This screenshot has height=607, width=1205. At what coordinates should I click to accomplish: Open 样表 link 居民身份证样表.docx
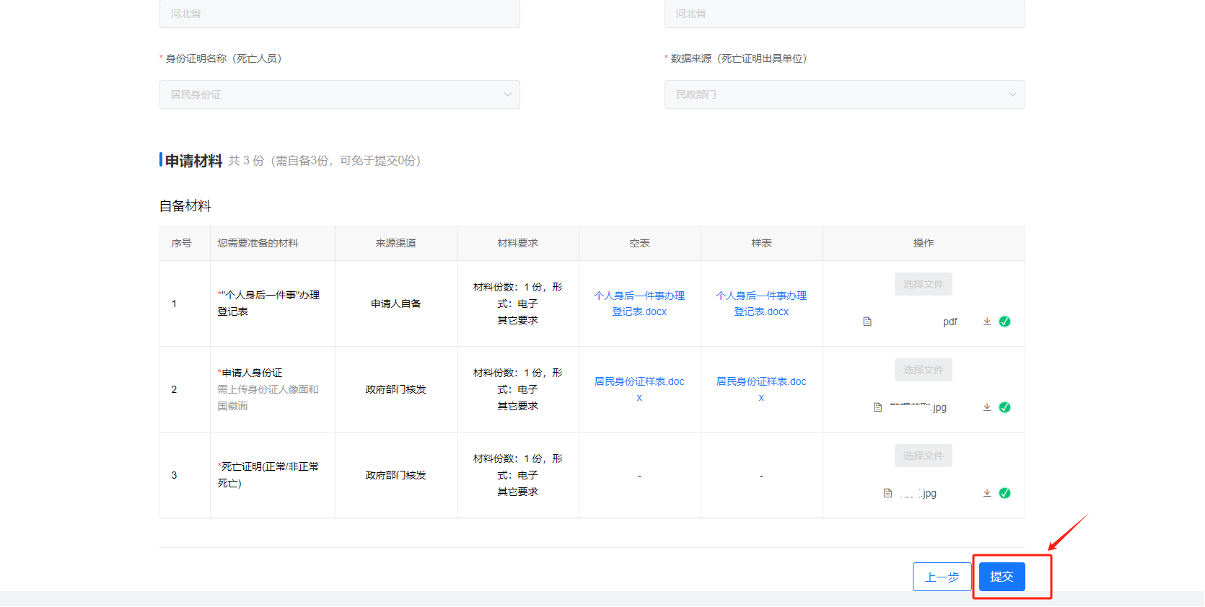pyautogui.click(x=761, y=389)
